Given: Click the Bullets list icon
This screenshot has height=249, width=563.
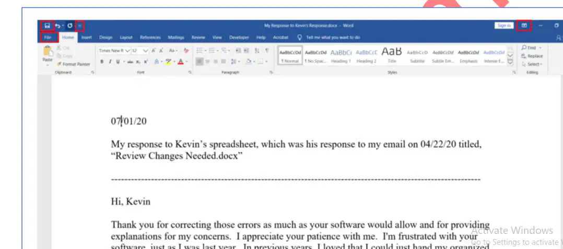Looking at the screenshot, I should pos(200,51).
